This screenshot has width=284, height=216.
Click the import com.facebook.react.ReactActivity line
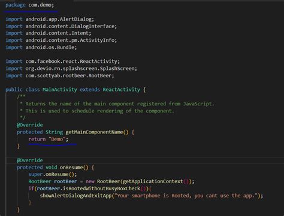62,61
